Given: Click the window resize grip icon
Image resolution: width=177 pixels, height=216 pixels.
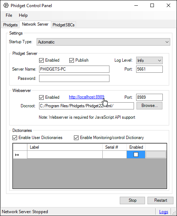Looking at the screenshot, I should 174,213.
